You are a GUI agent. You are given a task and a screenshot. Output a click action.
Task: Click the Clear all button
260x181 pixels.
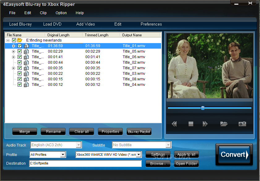[82, 132]
